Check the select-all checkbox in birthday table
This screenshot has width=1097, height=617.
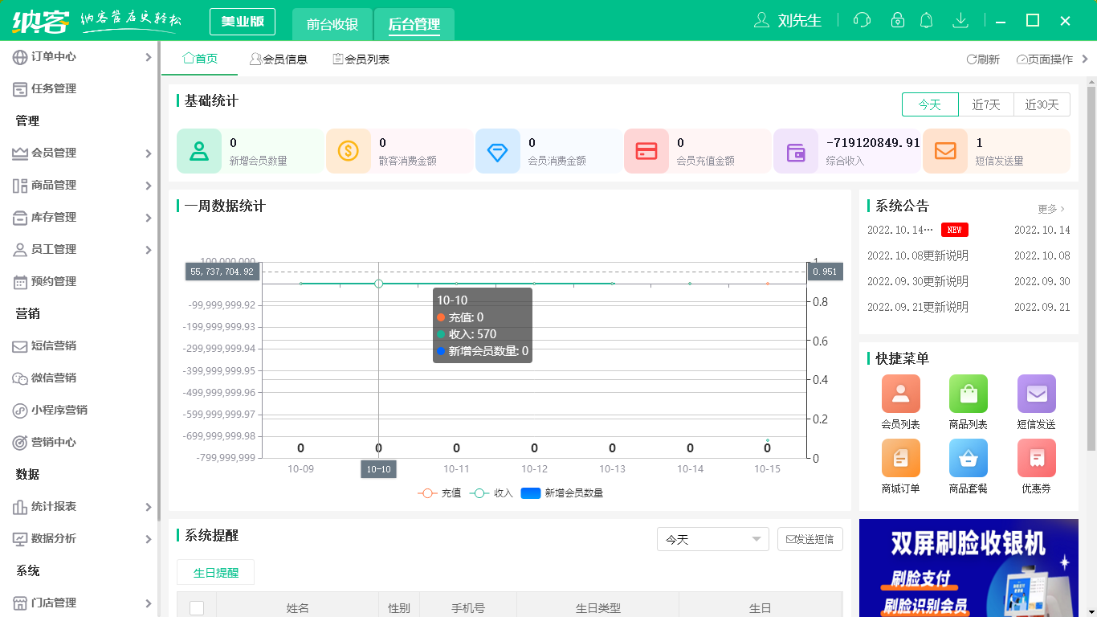pyautogui.click(x=197, y=608)
